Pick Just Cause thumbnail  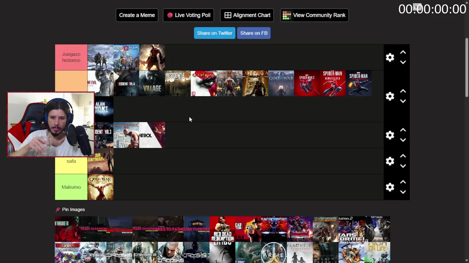[x=351, y=252]
